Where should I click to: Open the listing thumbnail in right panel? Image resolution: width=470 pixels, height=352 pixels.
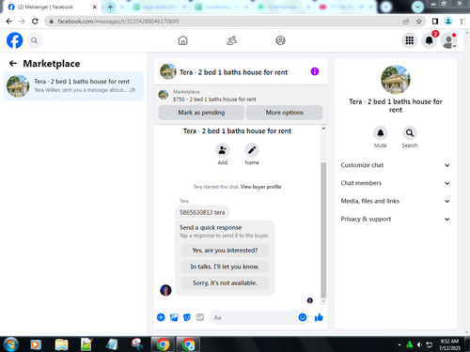pyautogui.click(x=396, y=80)
